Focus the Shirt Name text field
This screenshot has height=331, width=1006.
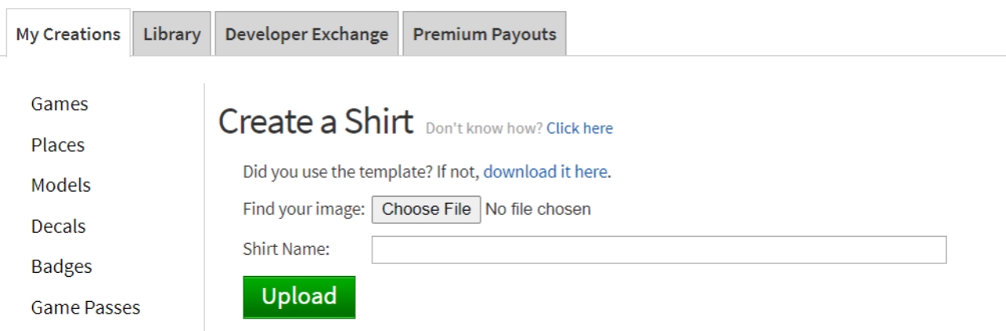[659, 250]
